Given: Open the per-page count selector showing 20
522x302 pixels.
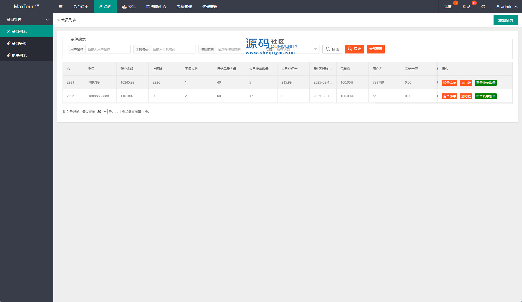Looking at the screenshot, I should (102, 111).
